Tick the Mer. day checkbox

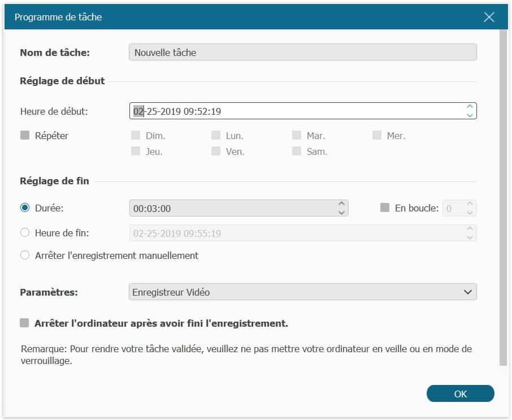[x=377, y=136]
